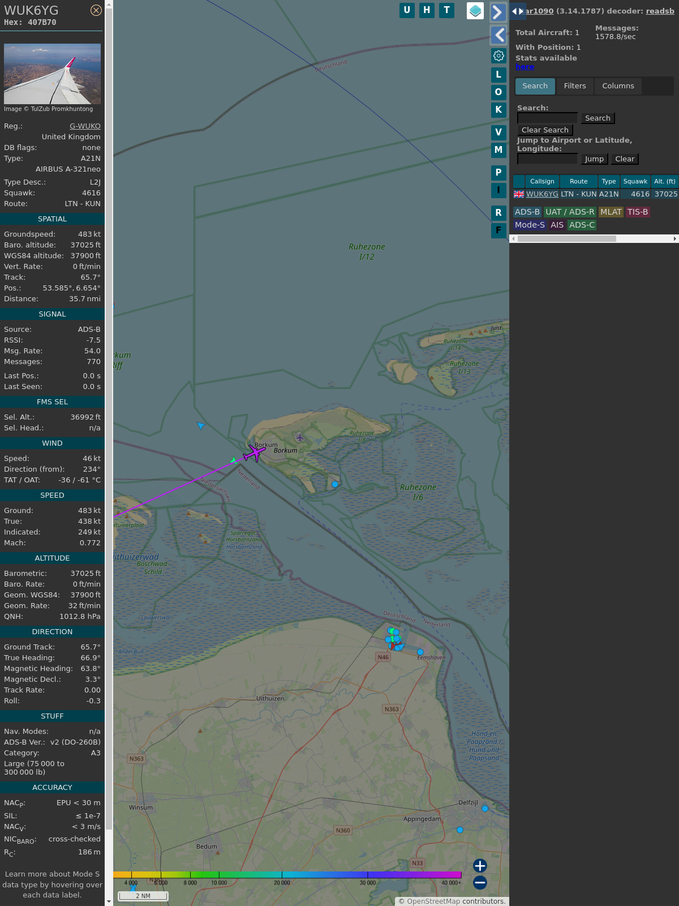Click the U map button
This screenshot has height=906, width=679.
[x=407, y=10]
